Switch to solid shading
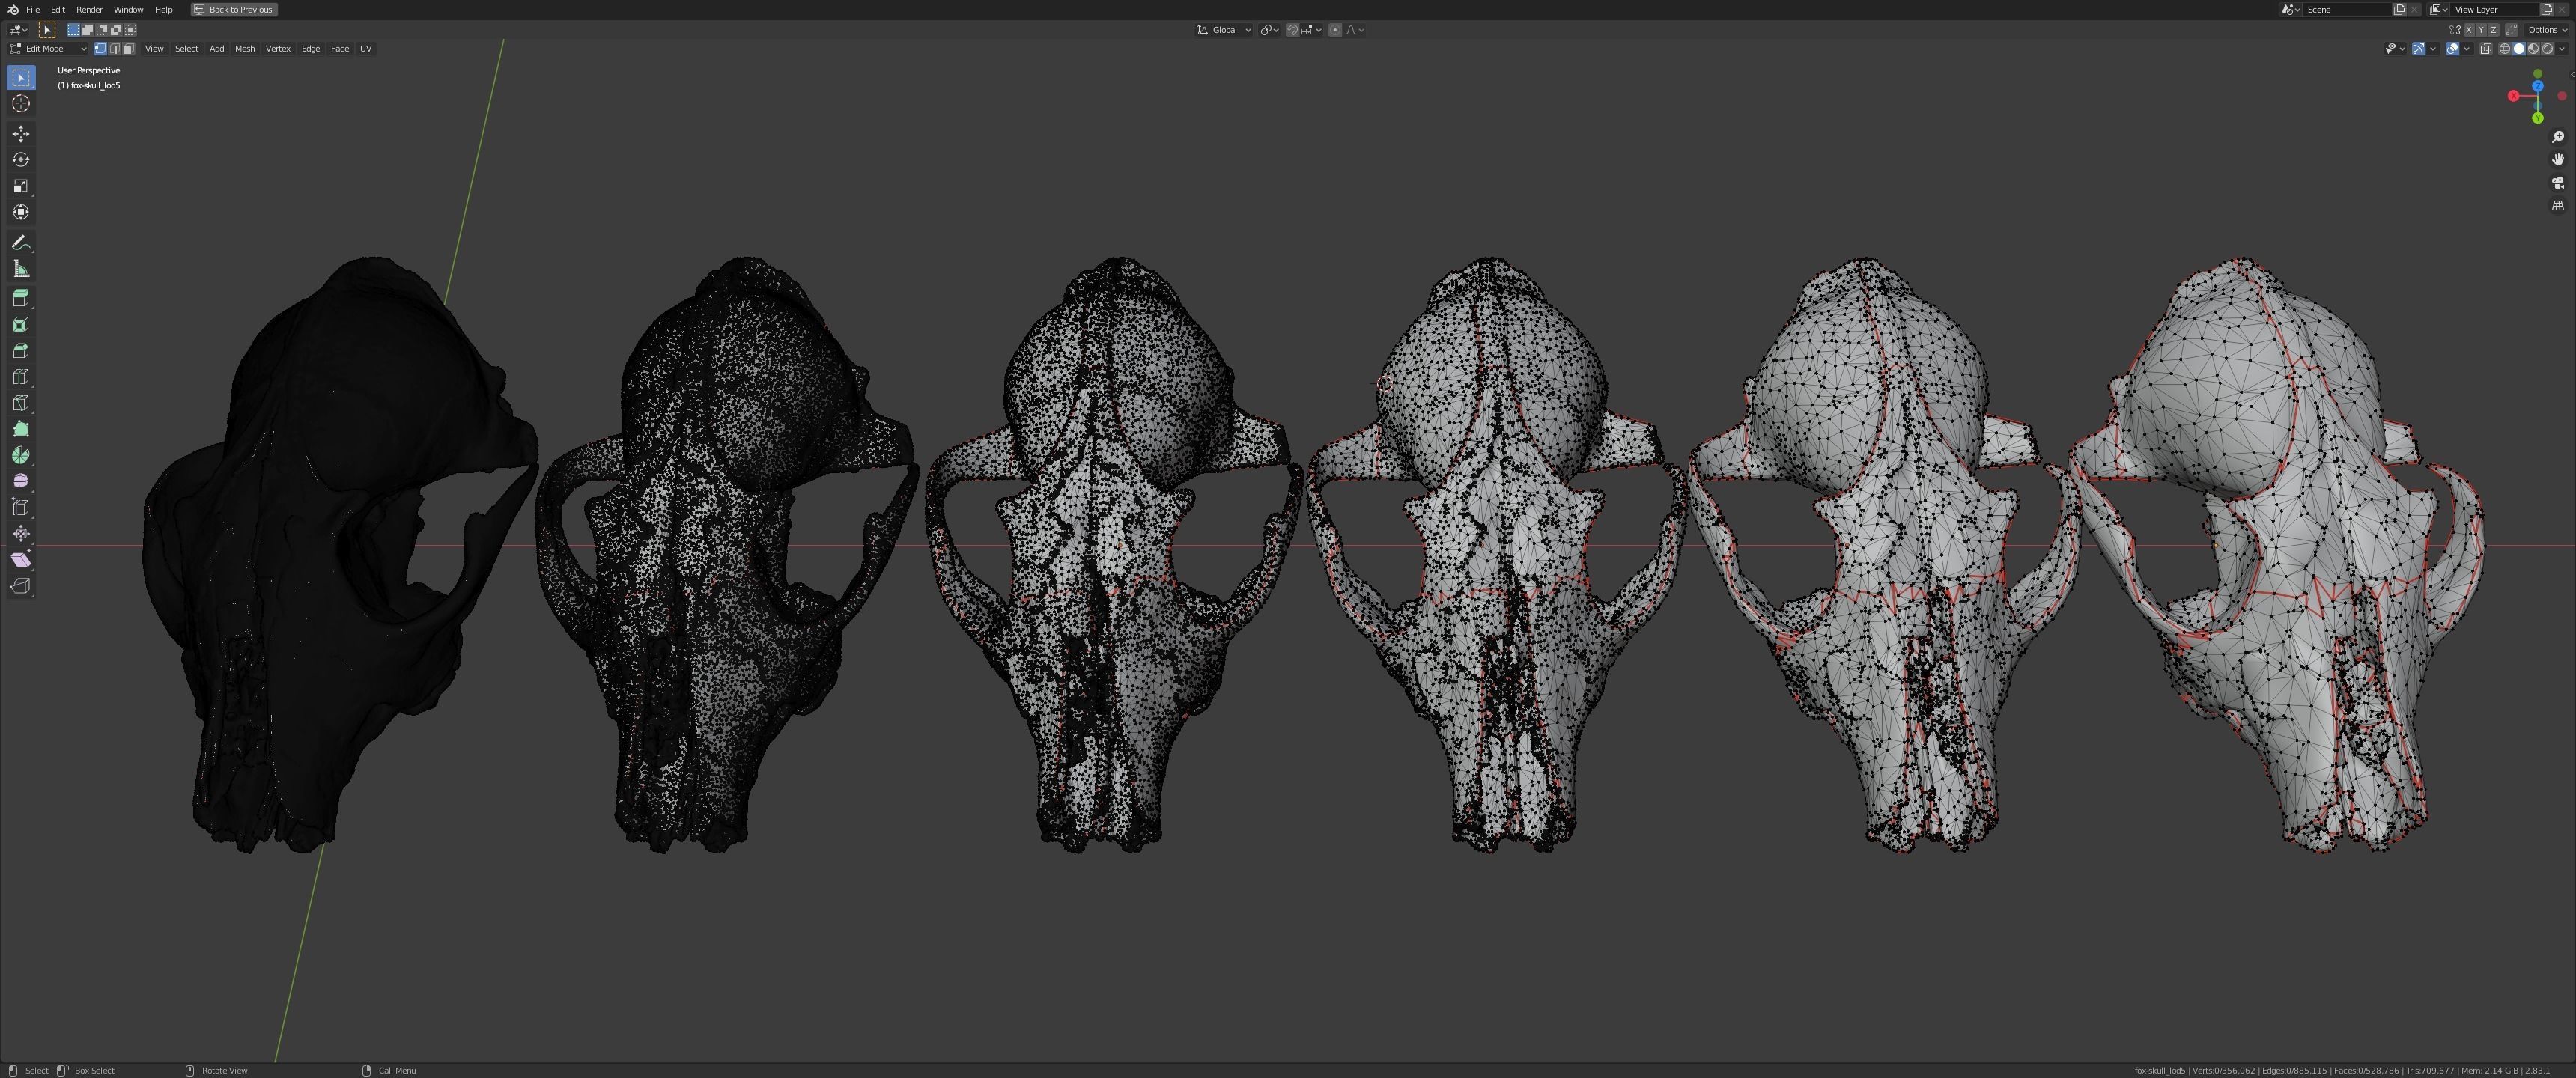This screenshot has width=2576, height=1078. [2519, 48]
